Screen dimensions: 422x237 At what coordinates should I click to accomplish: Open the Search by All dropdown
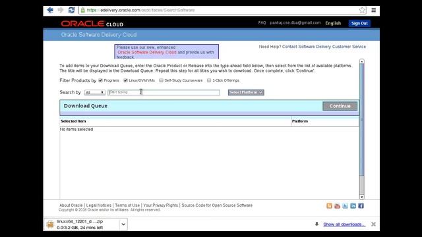95,92
